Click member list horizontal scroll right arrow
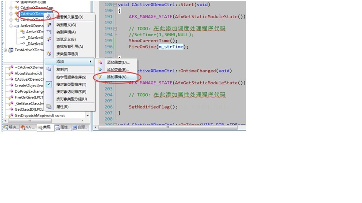The width and height of the screenshot is (362, 203). [82, 120]
